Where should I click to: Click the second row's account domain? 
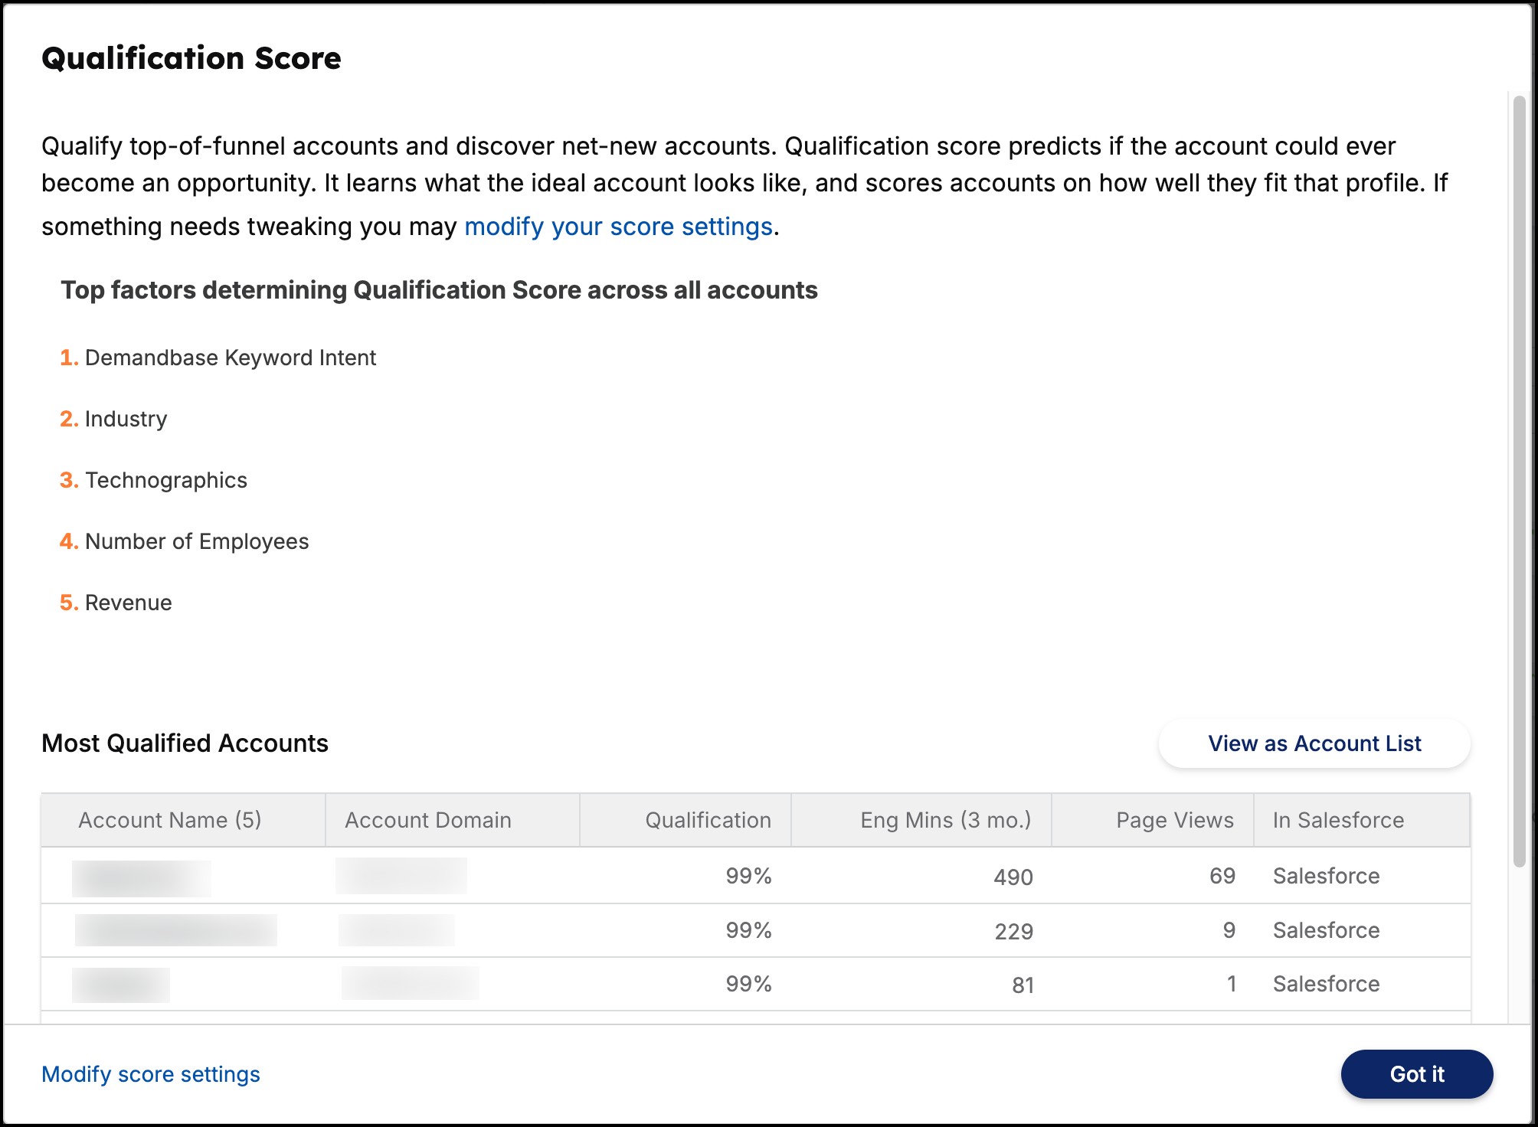click(x=397, y=930)
